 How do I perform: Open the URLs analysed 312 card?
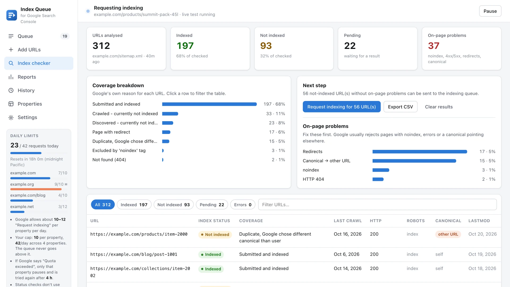[x=126, y=49]
